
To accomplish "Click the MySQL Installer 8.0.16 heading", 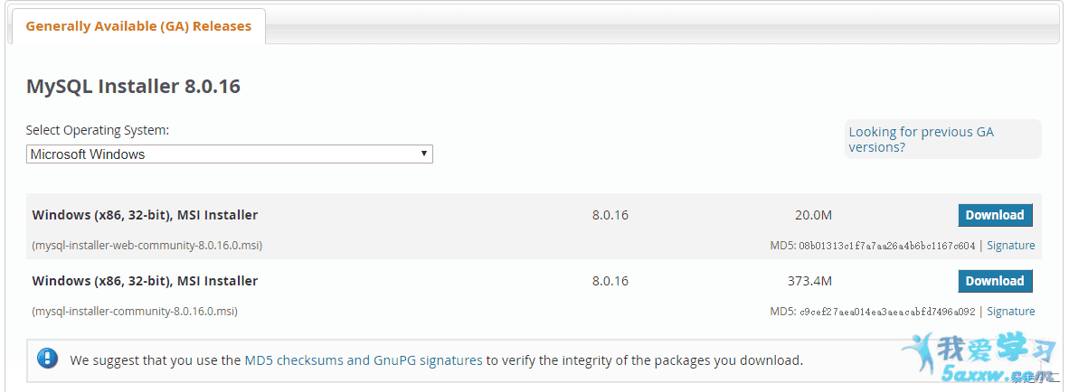I will coord(133,87).
